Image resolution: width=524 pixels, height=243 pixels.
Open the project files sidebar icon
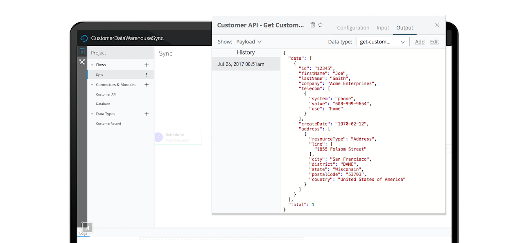coord(82,51)
